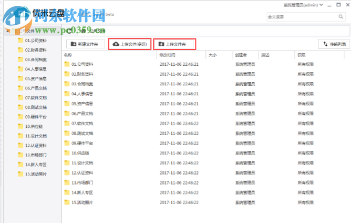Image resolution: width=351 pixels, height=223 pixels.
Task: Click folder icon of 08.测试文档 list row
Action: 67,133
